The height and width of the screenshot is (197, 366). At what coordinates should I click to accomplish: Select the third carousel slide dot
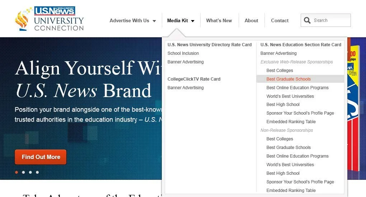click(x=30, y=172)
